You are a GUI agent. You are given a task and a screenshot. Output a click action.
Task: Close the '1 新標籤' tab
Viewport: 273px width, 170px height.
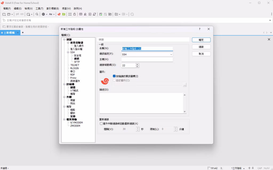(x=18, y=33)
